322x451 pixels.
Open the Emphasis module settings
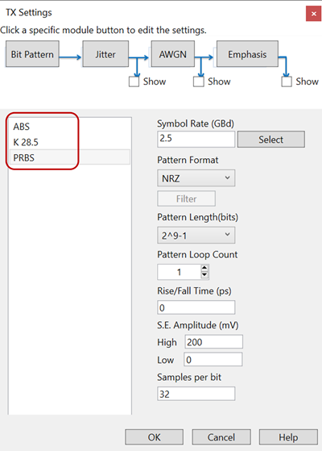(x=247, y=54)
